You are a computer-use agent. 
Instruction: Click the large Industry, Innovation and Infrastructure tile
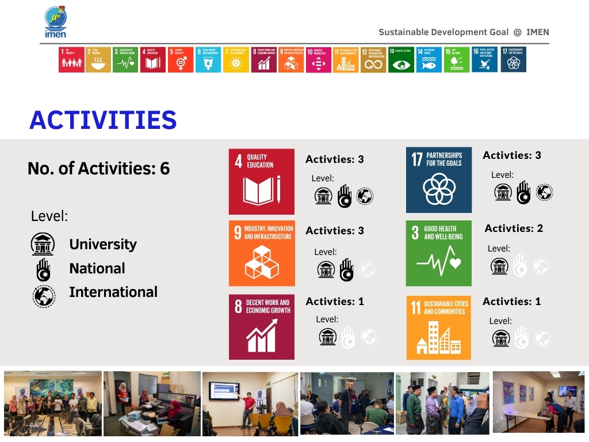coord(262,253)
